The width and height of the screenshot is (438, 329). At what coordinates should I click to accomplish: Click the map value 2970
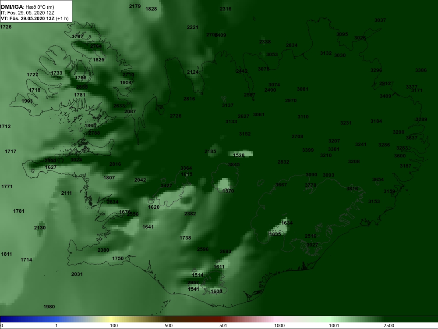(291, 101)
